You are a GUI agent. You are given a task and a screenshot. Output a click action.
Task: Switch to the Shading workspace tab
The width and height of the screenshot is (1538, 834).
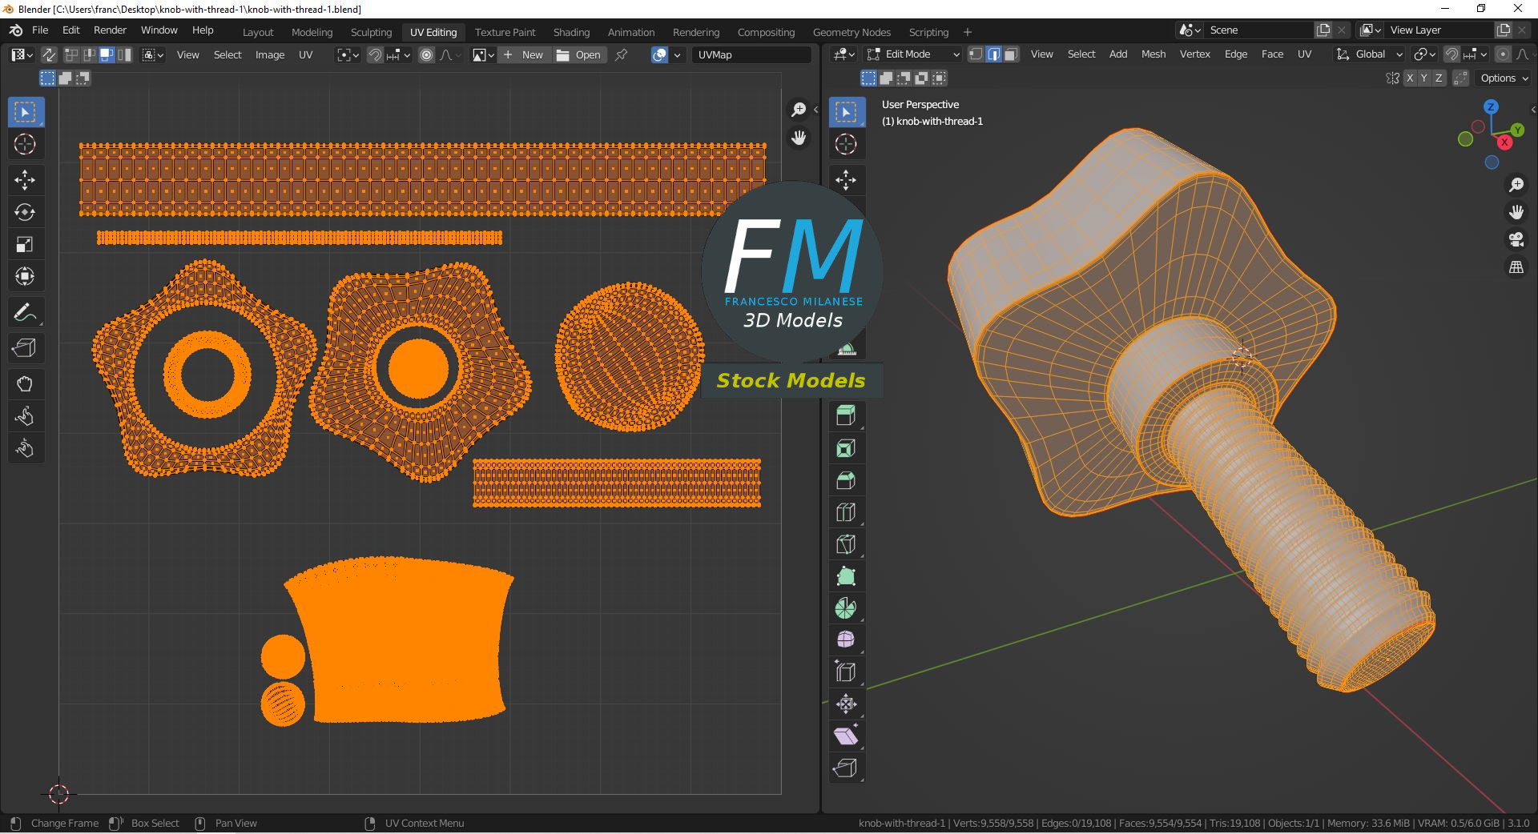pyautogui.click(x=571, y=32)
